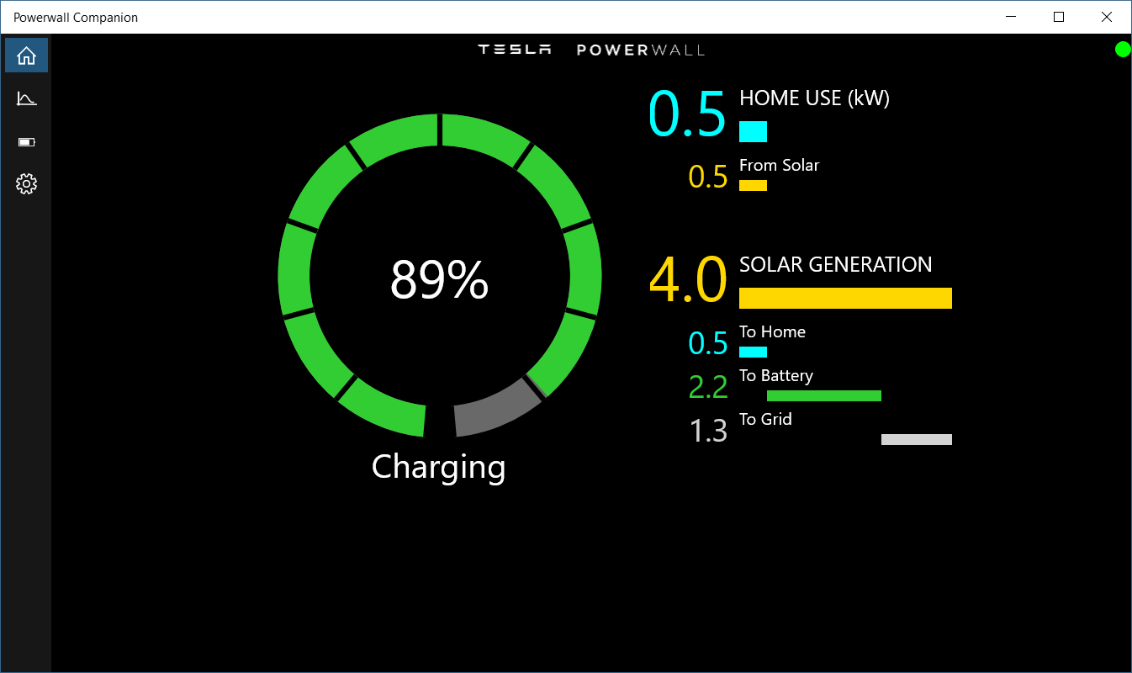Click the cyan Home Use bar
The image size is (1132, 673).
point(753,131)
